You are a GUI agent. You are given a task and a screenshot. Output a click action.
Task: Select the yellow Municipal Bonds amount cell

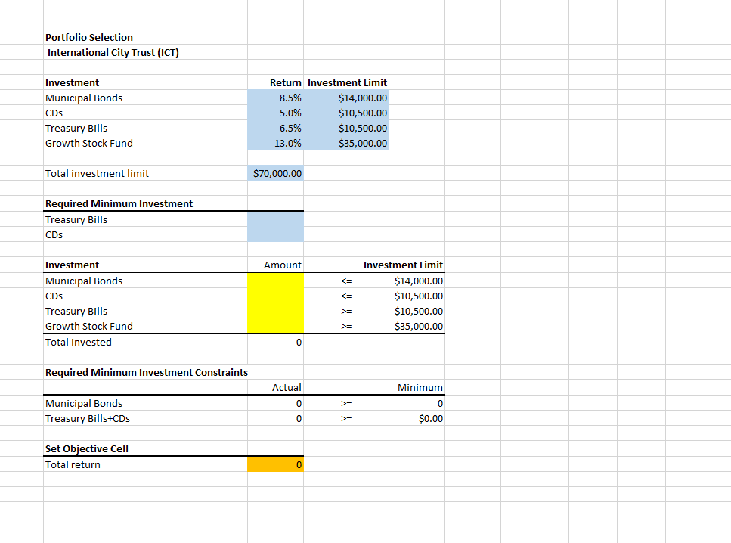click(x=275, y=281)
